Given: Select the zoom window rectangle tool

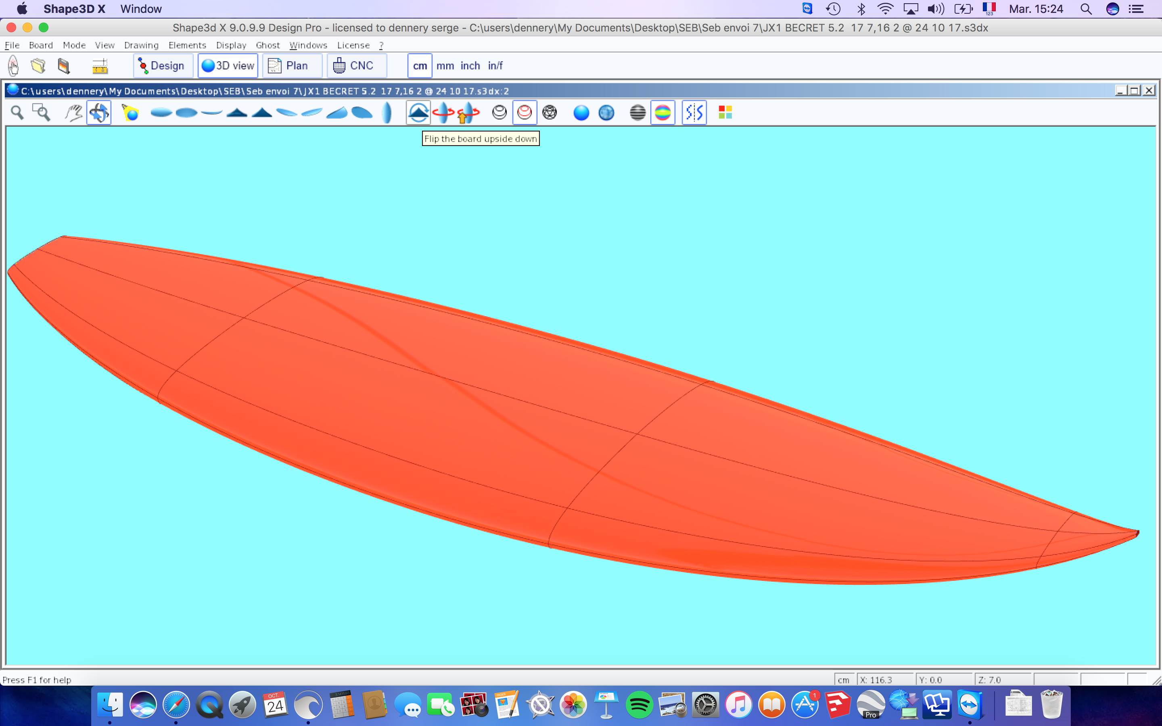Looking at the screenshot, I should click(x=41, y=113).
